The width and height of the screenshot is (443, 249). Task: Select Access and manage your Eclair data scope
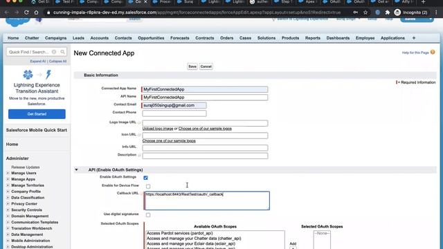[191, 243]
